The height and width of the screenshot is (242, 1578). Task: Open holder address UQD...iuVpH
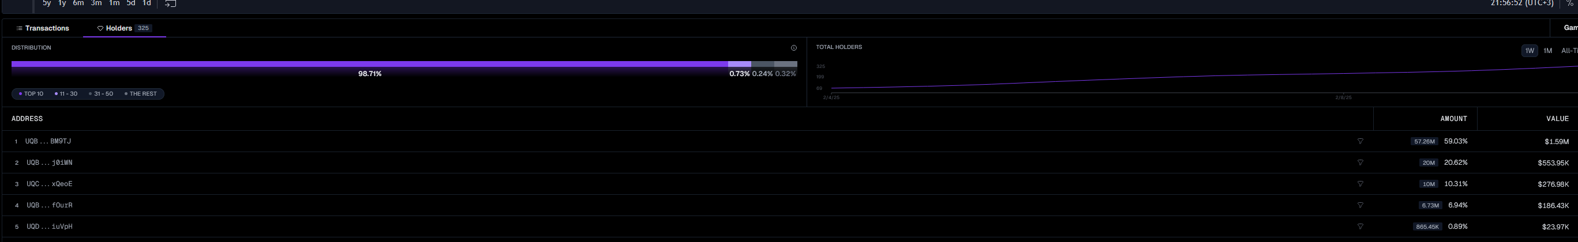(x=49, y=226)
